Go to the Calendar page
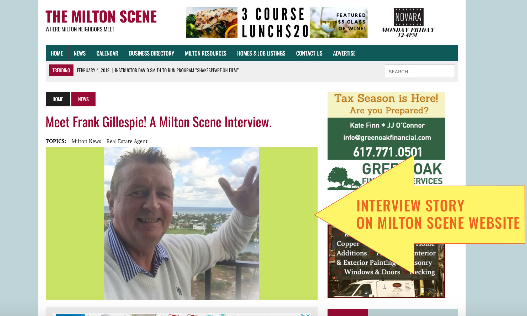This screenshot has width=527, height=316. (107, 53)
